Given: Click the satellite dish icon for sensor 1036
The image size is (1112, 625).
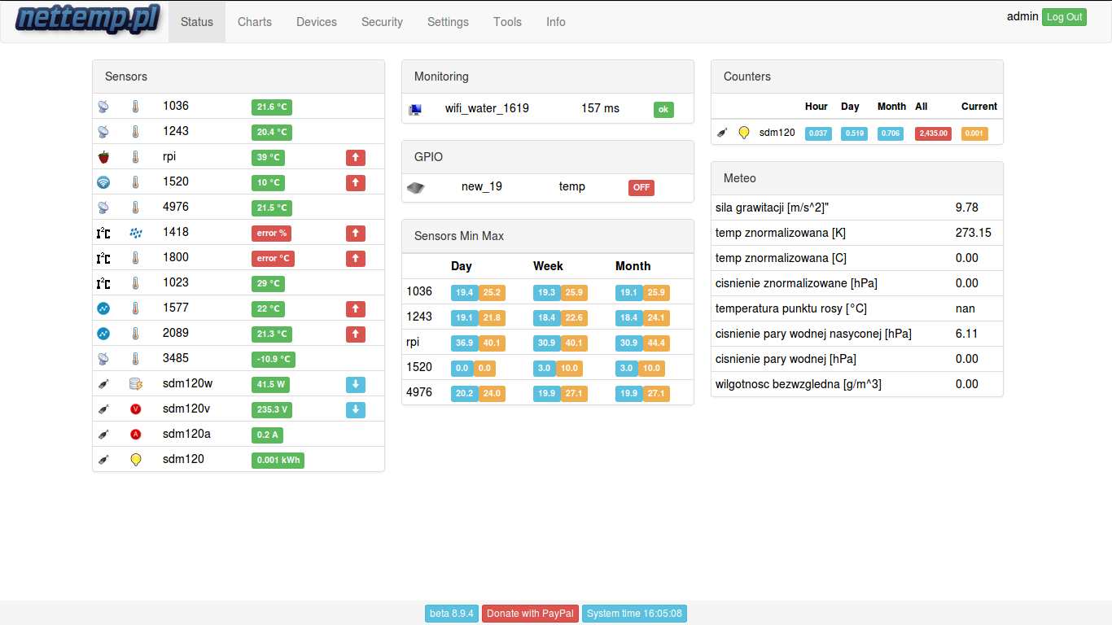Looking at the screenshot, I should 103,107.
